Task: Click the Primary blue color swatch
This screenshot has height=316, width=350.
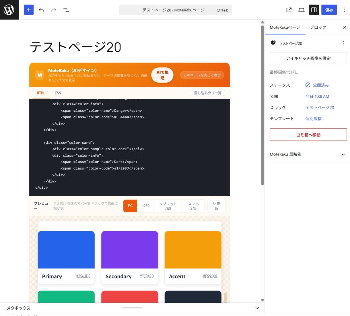Action: point(66,249)
